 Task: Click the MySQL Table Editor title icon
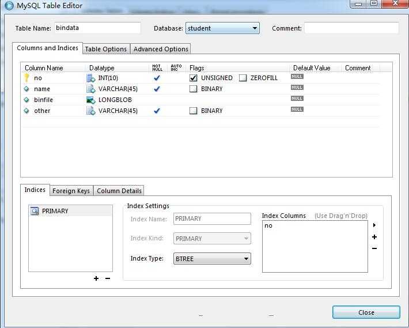point(9,6)
